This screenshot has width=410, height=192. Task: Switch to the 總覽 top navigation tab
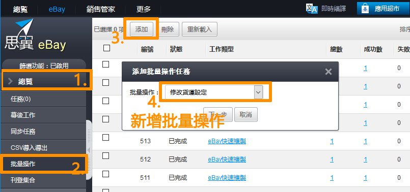click(x=20, y=9)
